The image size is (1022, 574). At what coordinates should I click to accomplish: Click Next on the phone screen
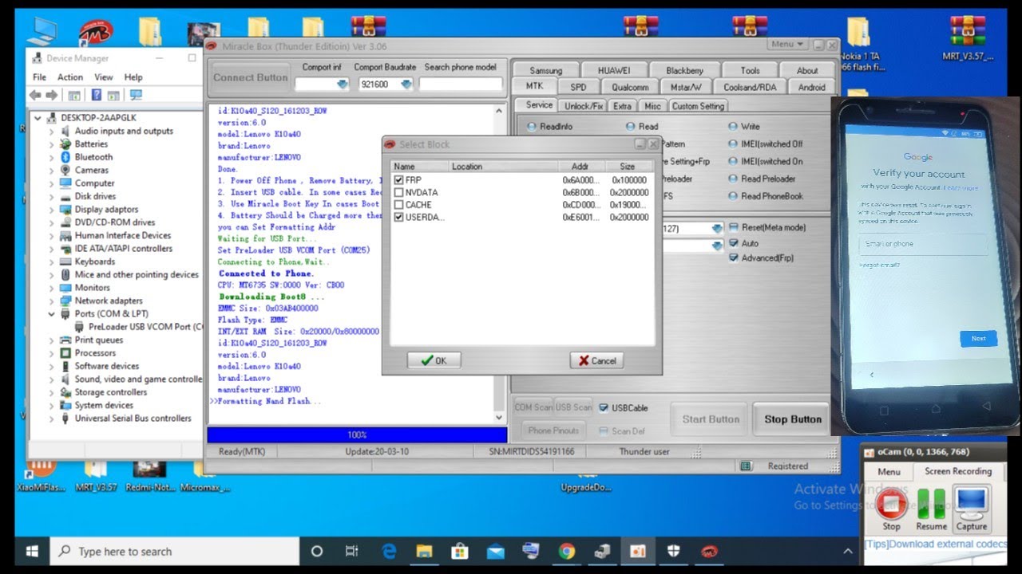tap(978, 338)
